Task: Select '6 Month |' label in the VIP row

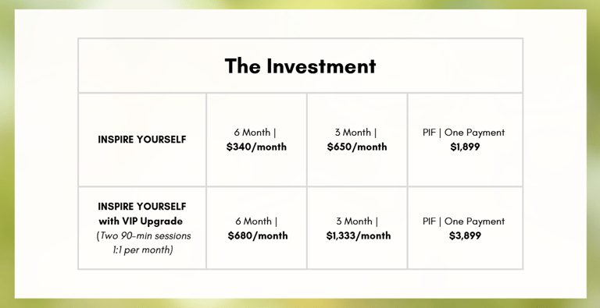Action: pyautogui.click(x=256, y=221)
